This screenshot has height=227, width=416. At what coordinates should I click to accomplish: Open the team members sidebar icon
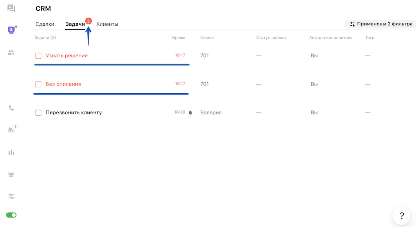coord(11,53)
